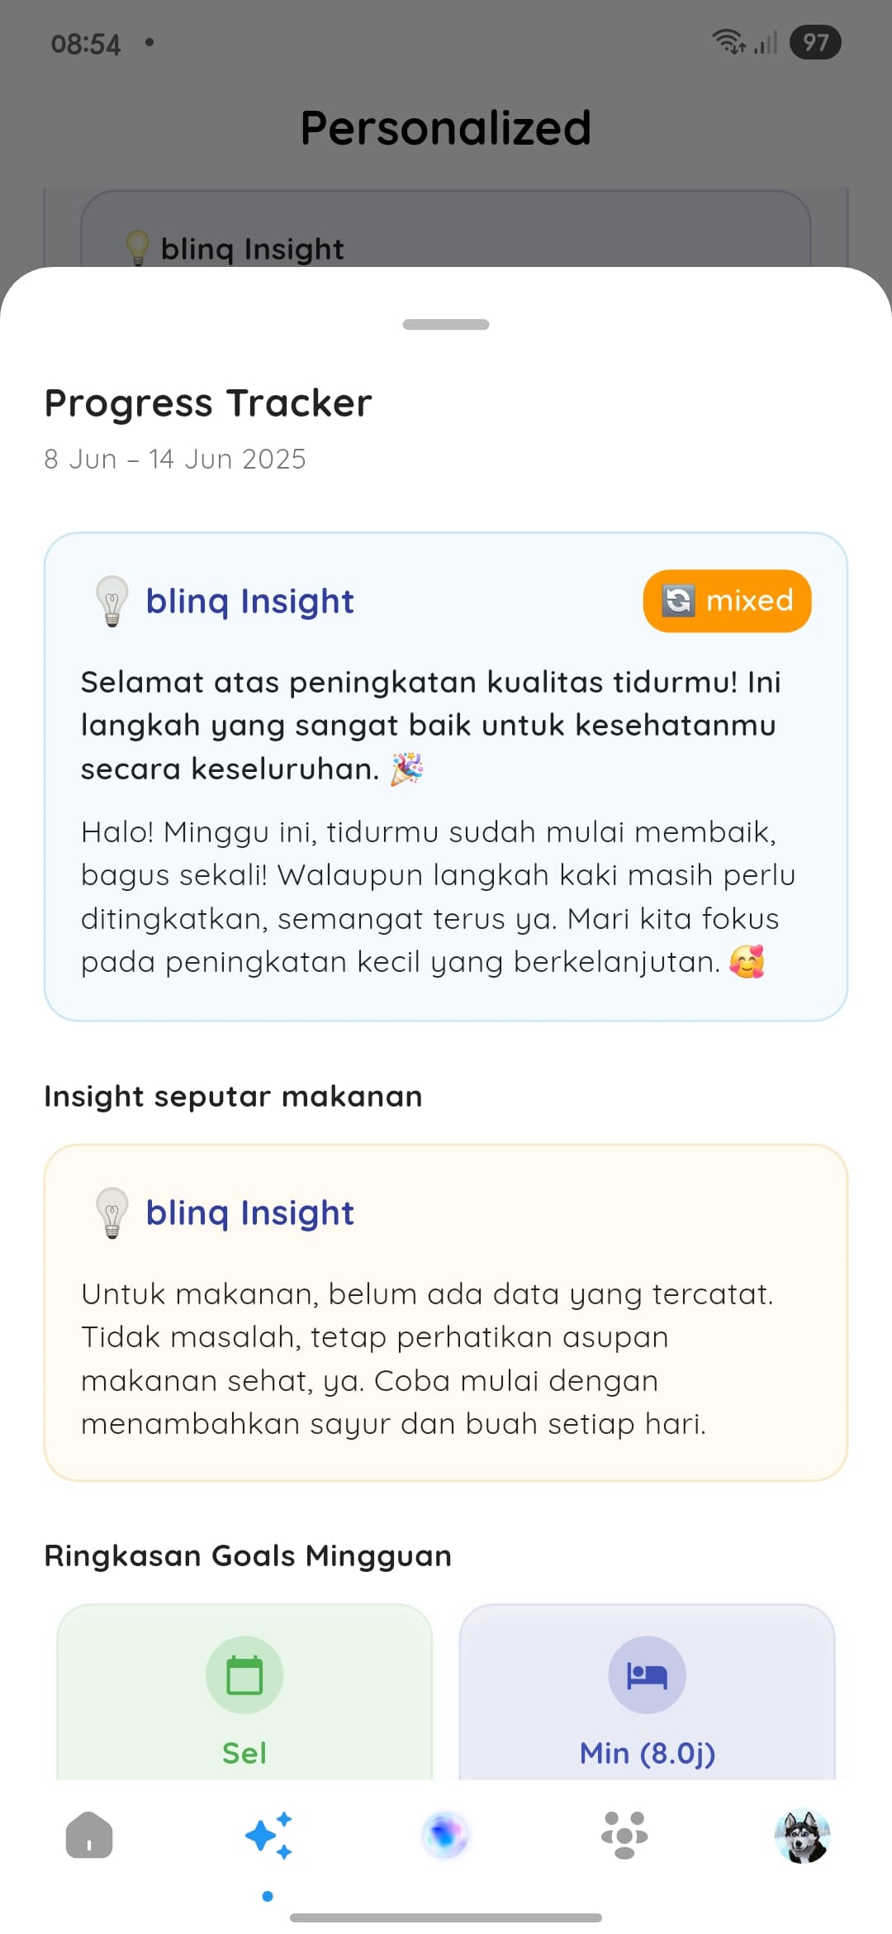Select the sparkle Personalized tab icon
This screenshot has width=892, height=1934.
pos(268,1833)
